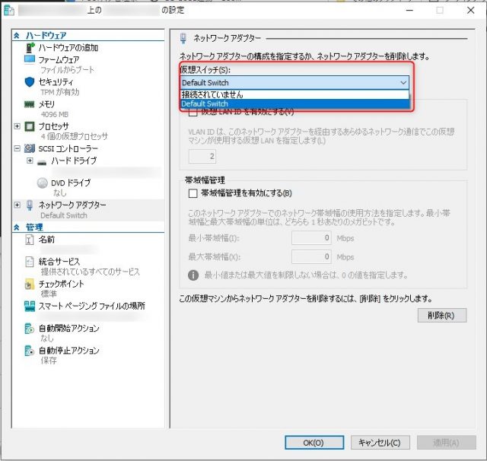The image size is (487, 461).
Task: Select the SCSI Controller icon
Action: tap(30, 148)
